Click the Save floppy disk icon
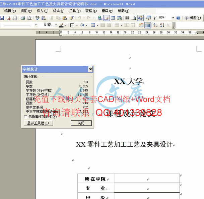Screen dimensions: 204x199 2,18
